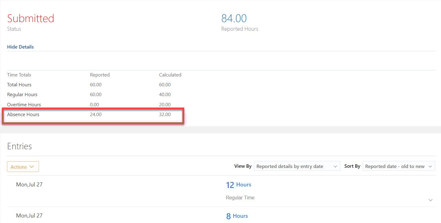Open the 12 Hours entry details

click(239, 185)
